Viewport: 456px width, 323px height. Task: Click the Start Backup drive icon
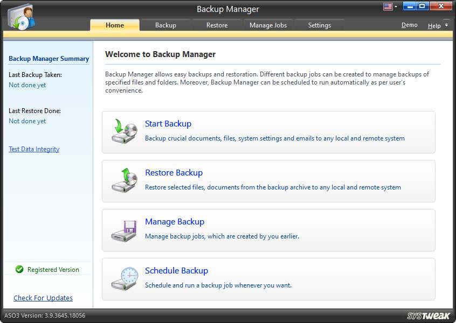(x=125, y=131)
